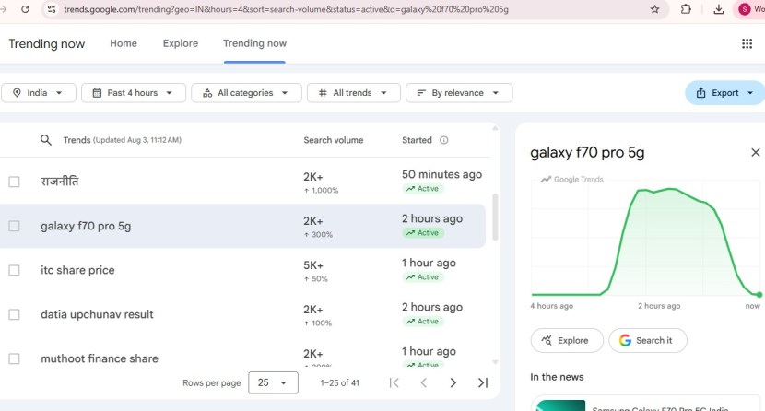This screenshot has height=411, width=765.
Task: Click the 50 minutes ago started value
Action: click(441, 174)
